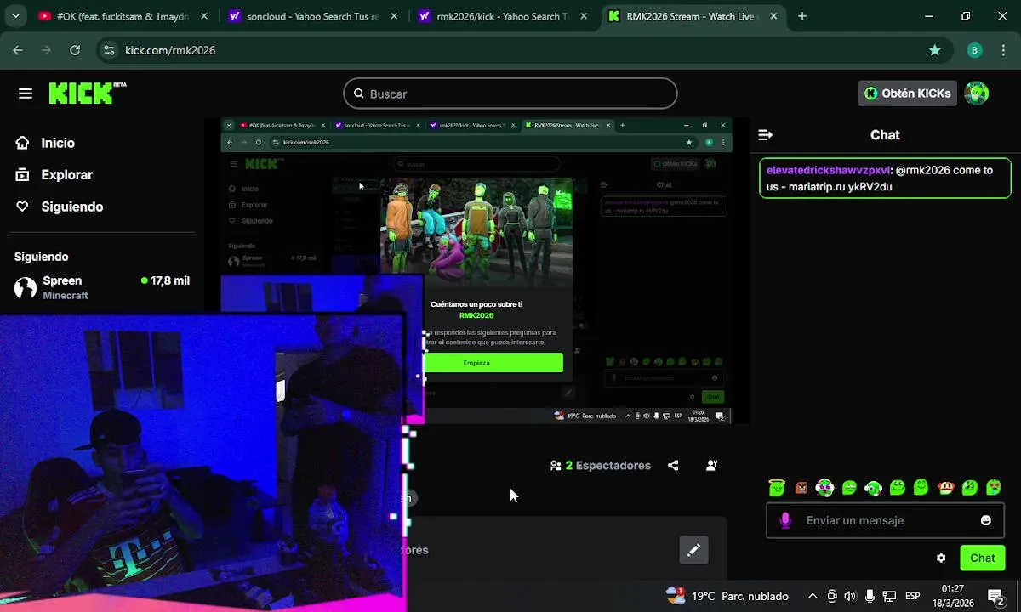Close the RMK2026 Stream tab
The height and width of the screenshot is (612, 1021).
tap(773, 16)
